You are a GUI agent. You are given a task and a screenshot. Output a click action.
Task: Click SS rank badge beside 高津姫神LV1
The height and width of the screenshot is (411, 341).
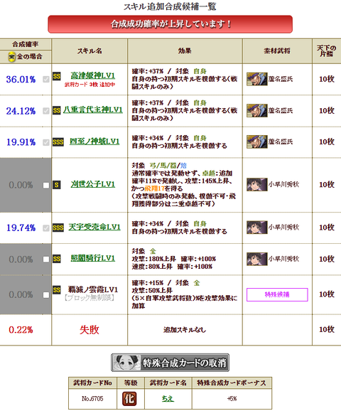point(57,76)
